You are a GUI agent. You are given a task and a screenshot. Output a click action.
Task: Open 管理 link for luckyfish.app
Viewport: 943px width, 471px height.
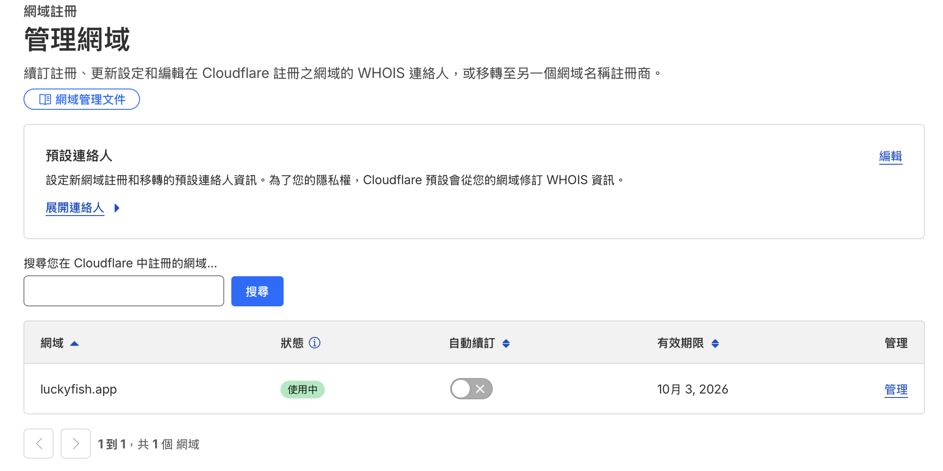(x=896, y=390)
